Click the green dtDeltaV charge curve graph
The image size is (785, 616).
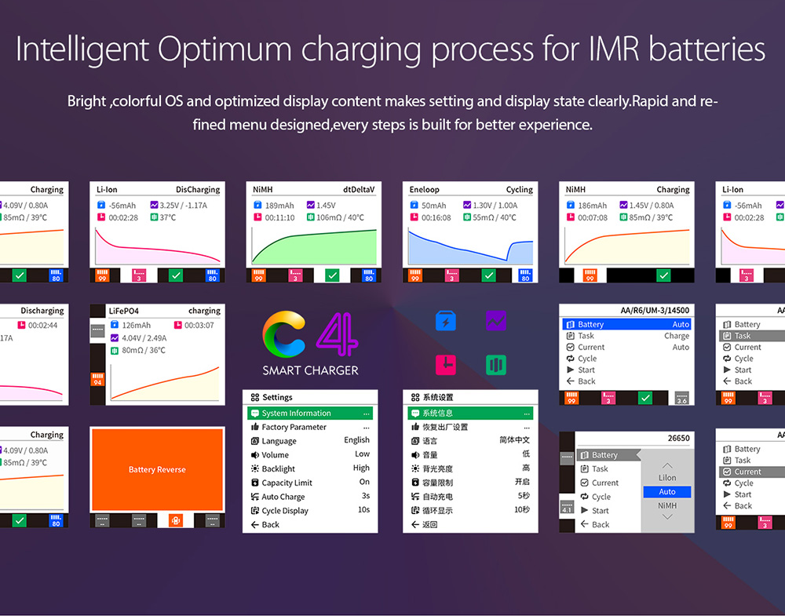pos(314,246)
